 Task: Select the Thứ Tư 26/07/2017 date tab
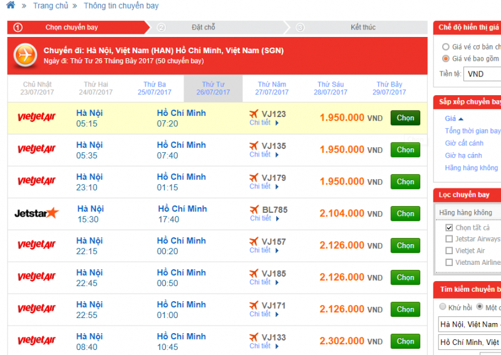click(x=213, y=88)
